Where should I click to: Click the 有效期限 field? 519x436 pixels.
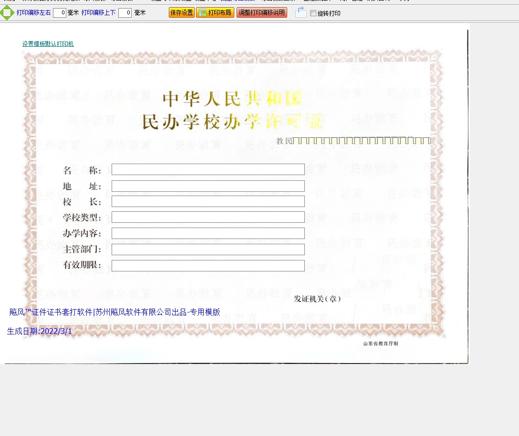[208, 266]
